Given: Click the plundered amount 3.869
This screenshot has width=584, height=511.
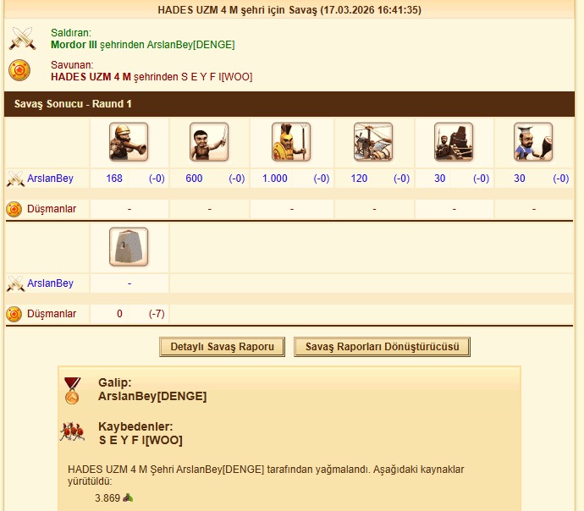Looking at the screenshot, I should 107,498.
